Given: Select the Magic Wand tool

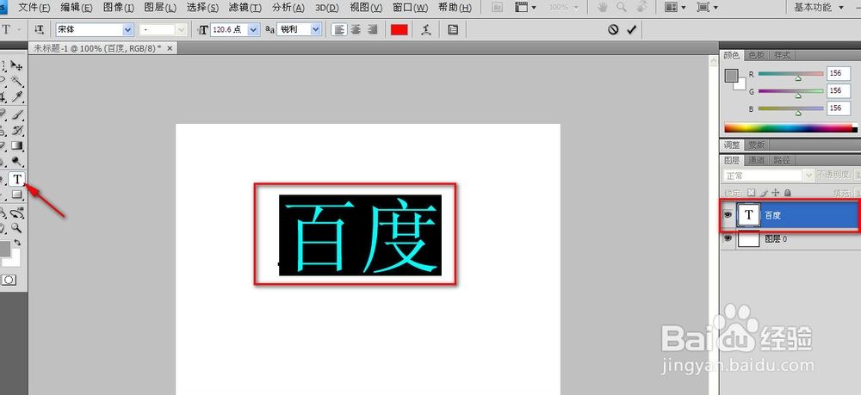Looking at the screenshot, I should click(x=16, y=81).
